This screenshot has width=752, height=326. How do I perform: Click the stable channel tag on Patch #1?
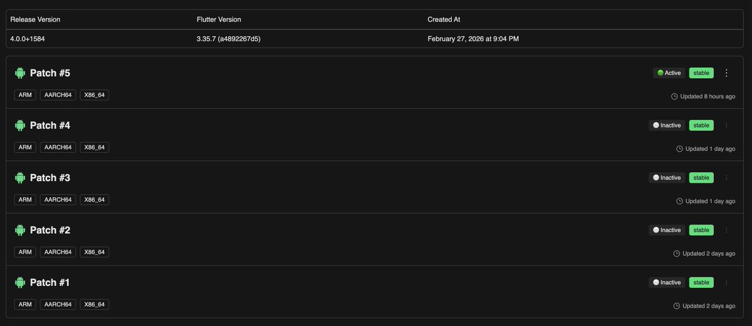(x=701, y=282)
